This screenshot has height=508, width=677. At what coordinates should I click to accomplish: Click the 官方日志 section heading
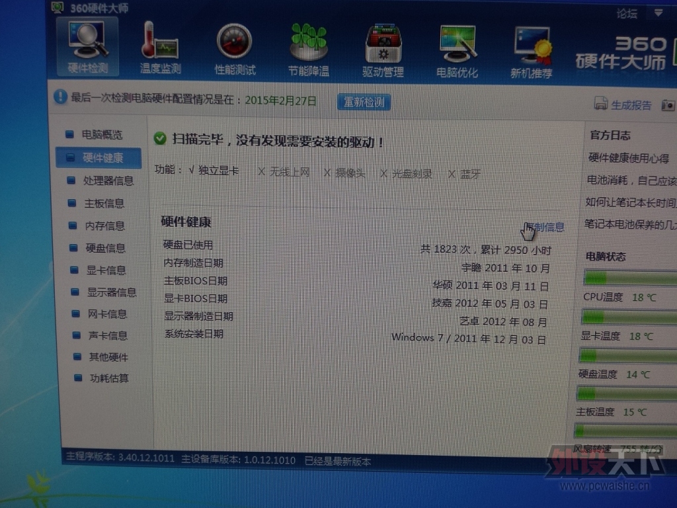610,135
